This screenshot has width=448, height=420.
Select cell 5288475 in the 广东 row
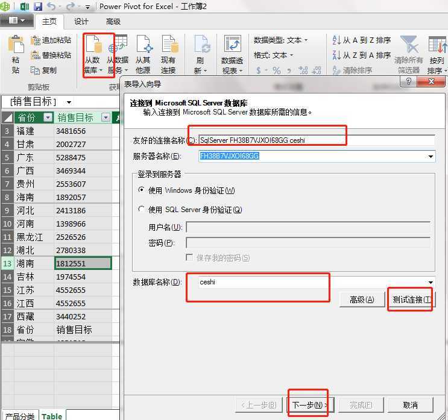pos(83,158)
